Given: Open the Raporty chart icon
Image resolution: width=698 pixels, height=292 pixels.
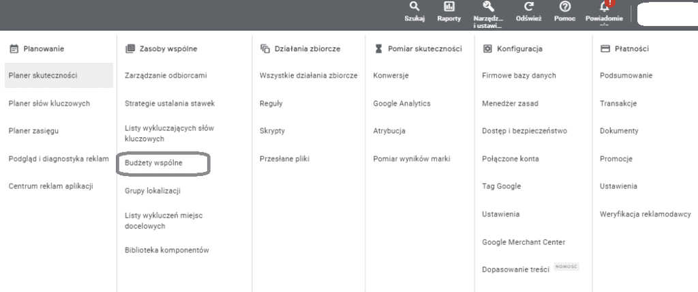Looking at the screenshot, I should (x=449, y=7).
